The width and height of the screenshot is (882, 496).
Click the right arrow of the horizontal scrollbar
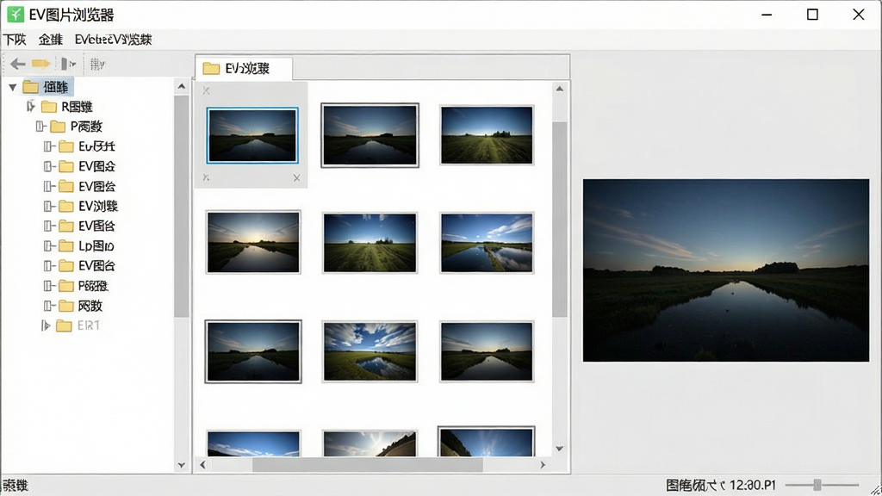click(543, 464)
